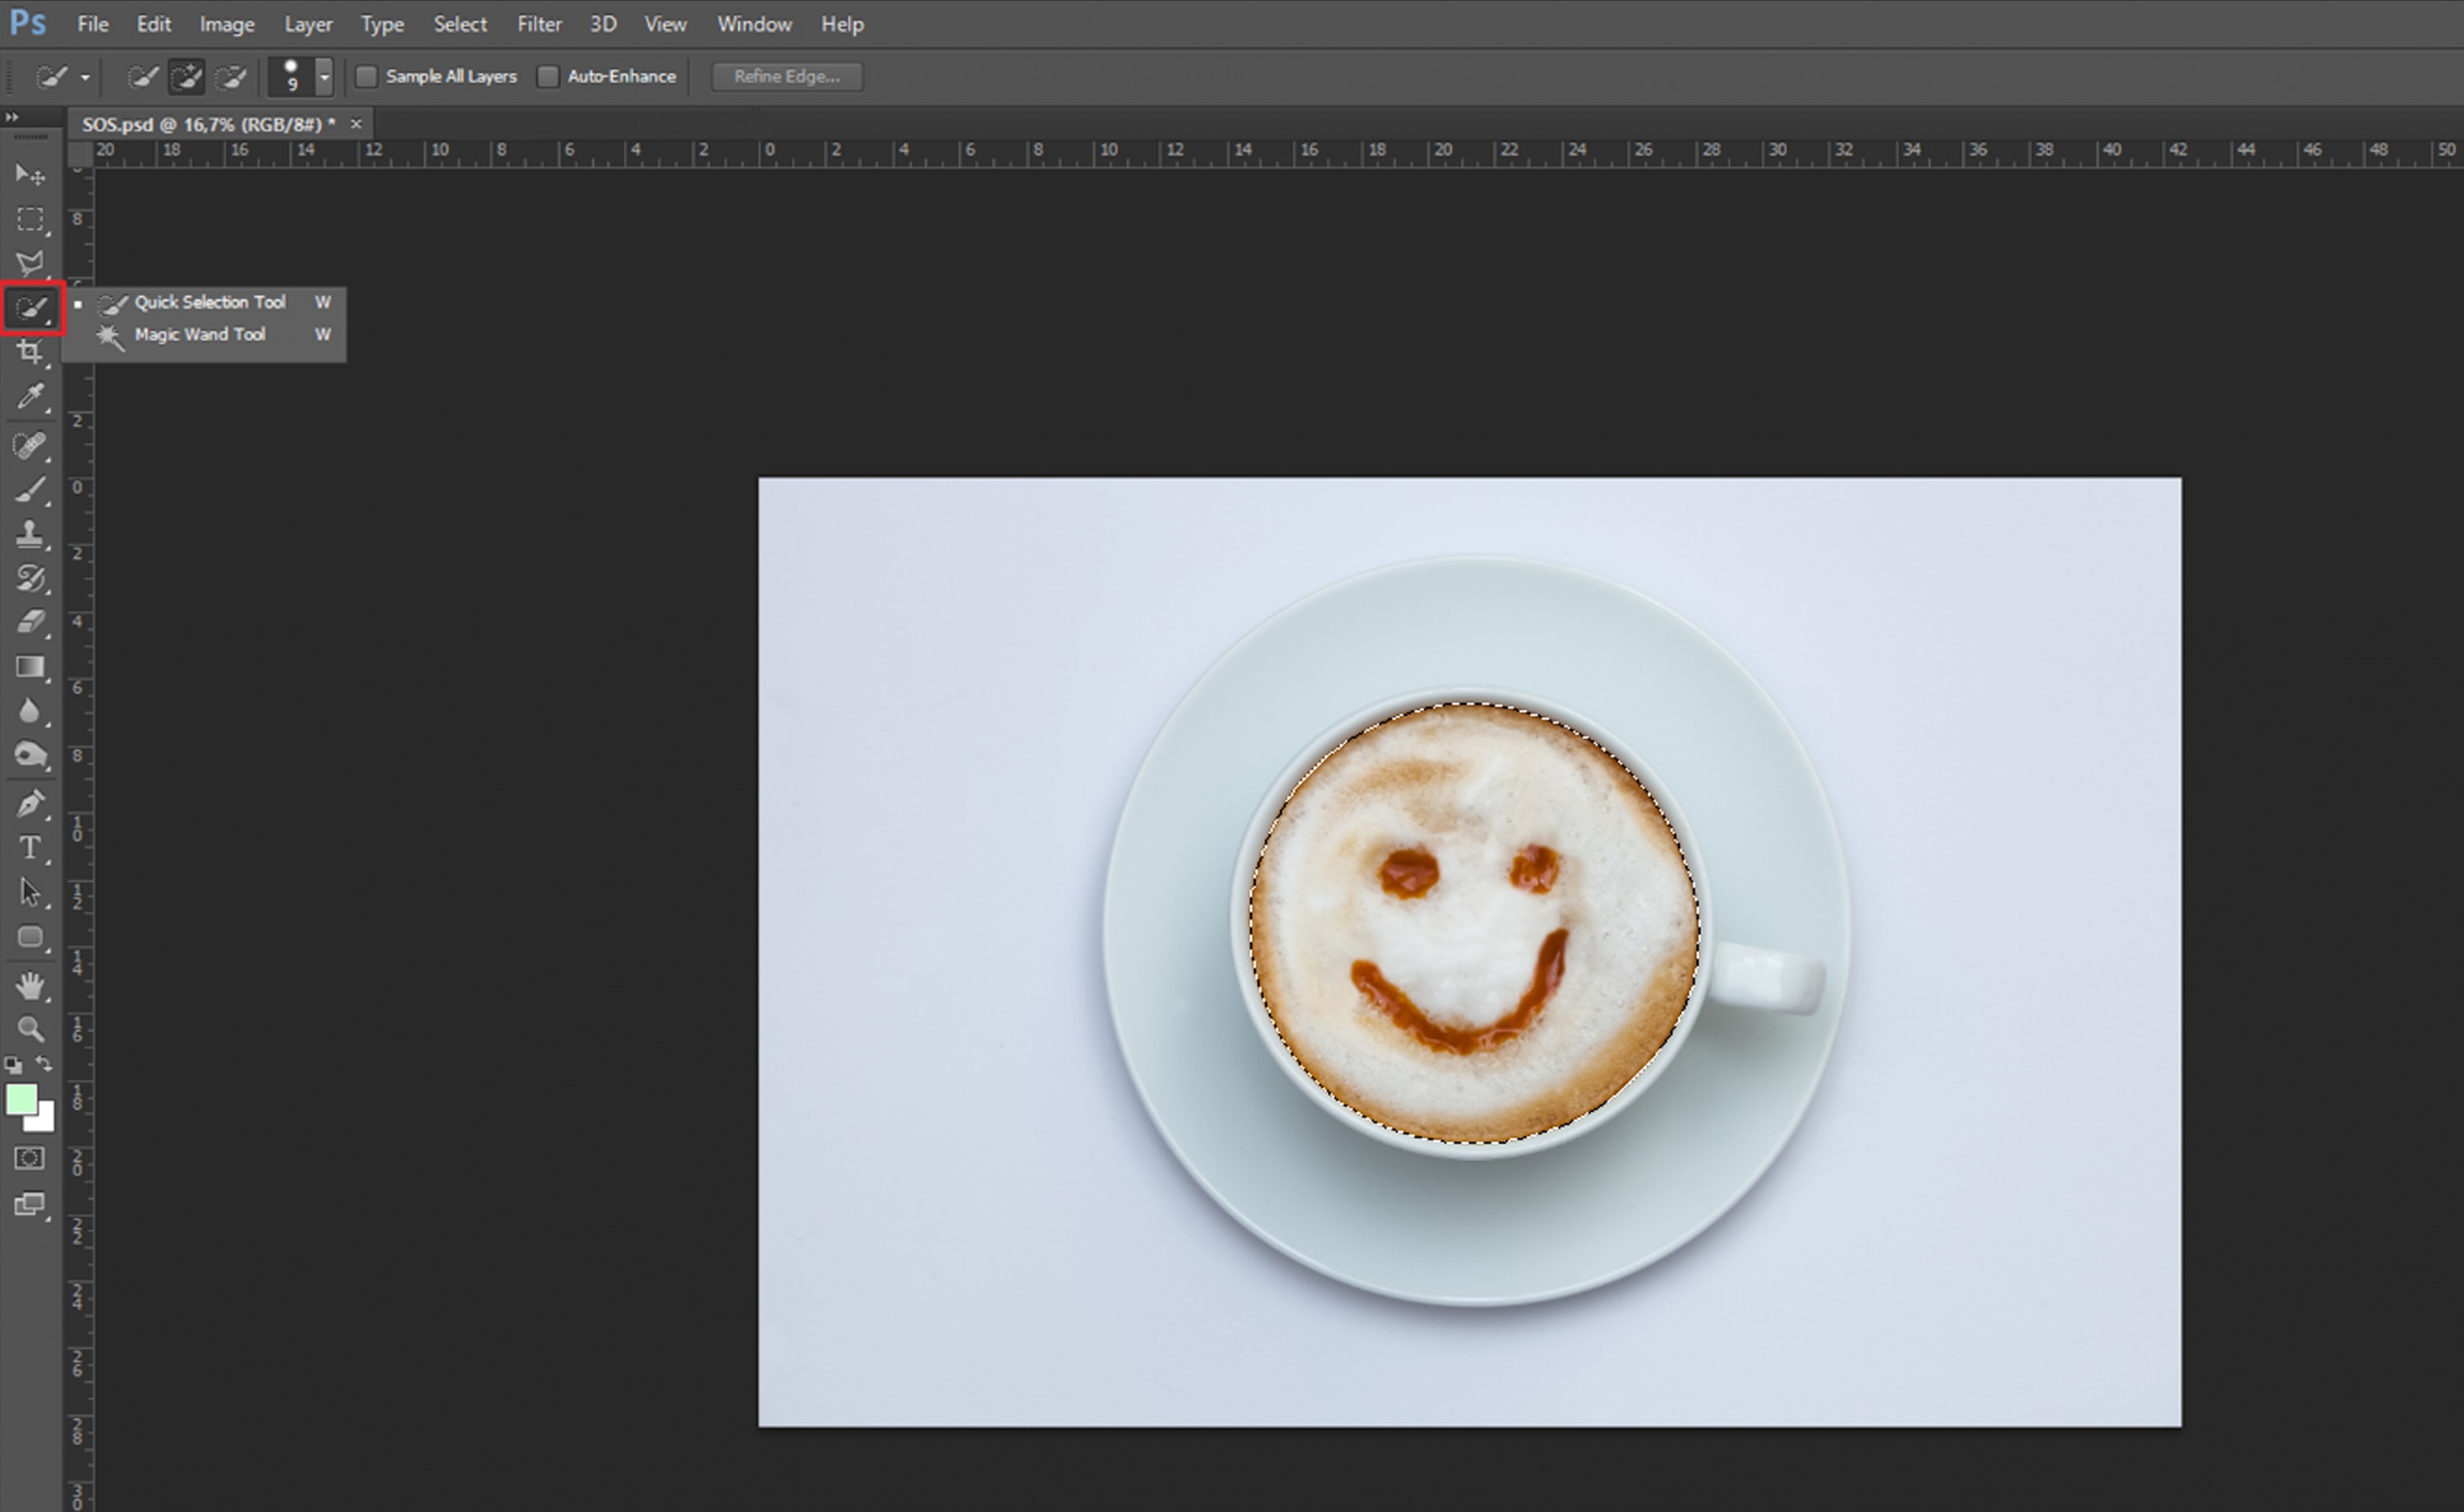Select the Eyedropper tool

[x=30, y=397]
